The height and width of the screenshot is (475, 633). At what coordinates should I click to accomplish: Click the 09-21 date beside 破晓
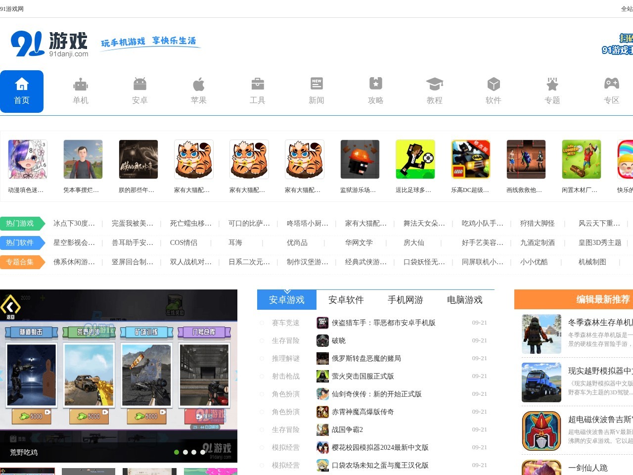coord(480,340)
